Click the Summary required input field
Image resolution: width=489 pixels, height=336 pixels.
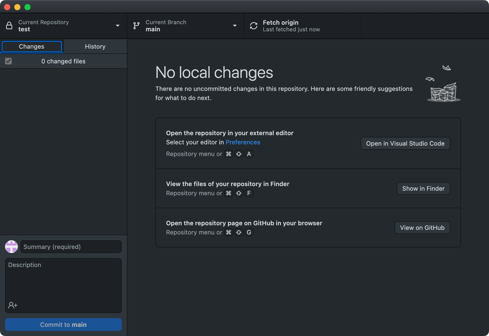click(71, 246)
